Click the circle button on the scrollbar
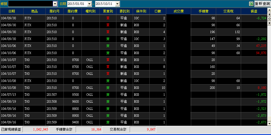Viewport: 271px width, 135px height. click(x=269, y=18)
